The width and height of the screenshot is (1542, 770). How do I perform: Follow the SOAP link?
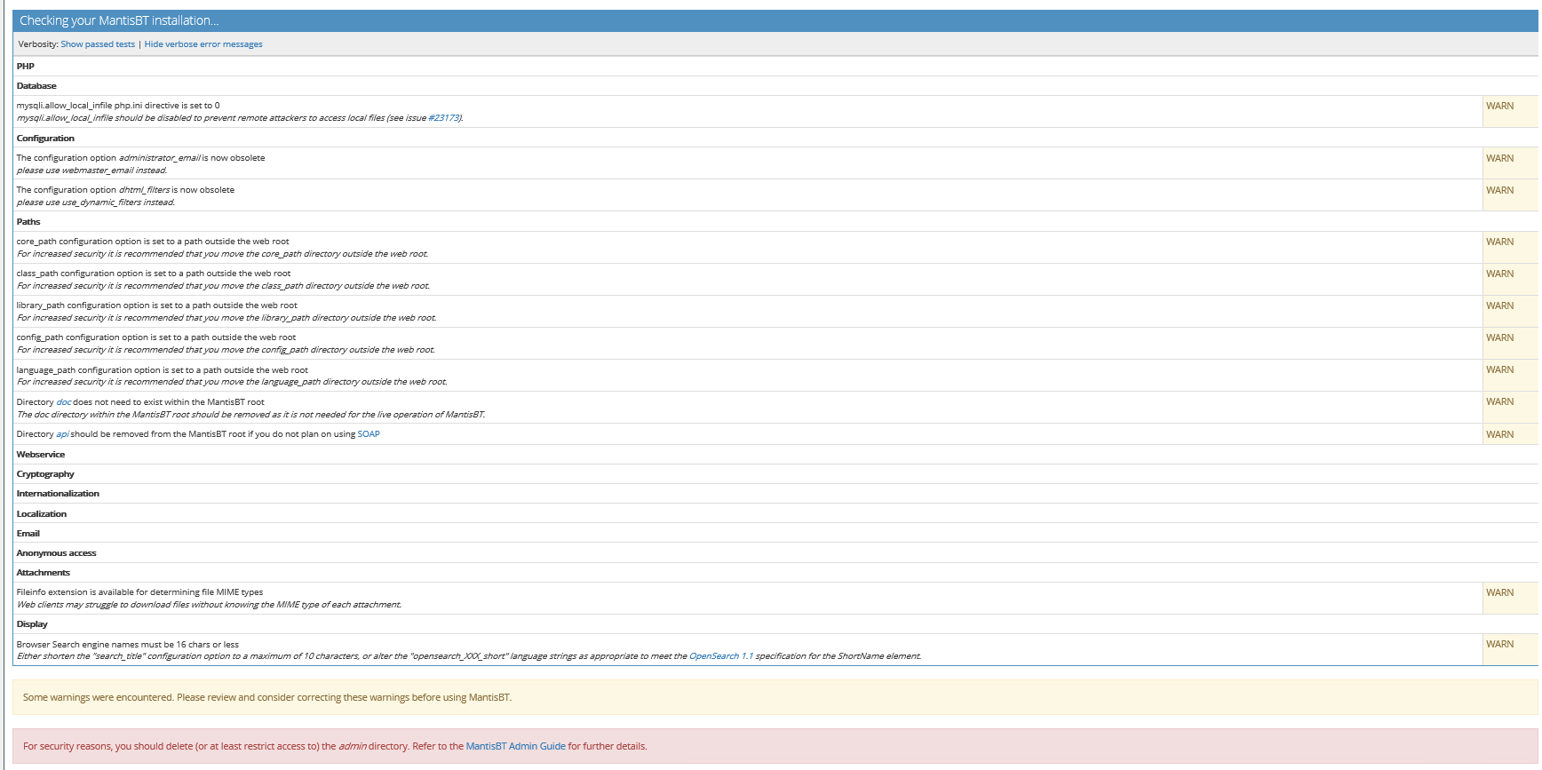[x=369, y=434]
